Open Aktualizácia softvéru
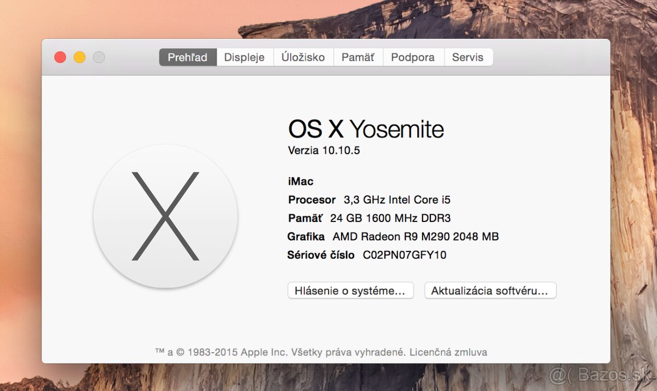Screen dimensions: 657x391 coord(490,291)
